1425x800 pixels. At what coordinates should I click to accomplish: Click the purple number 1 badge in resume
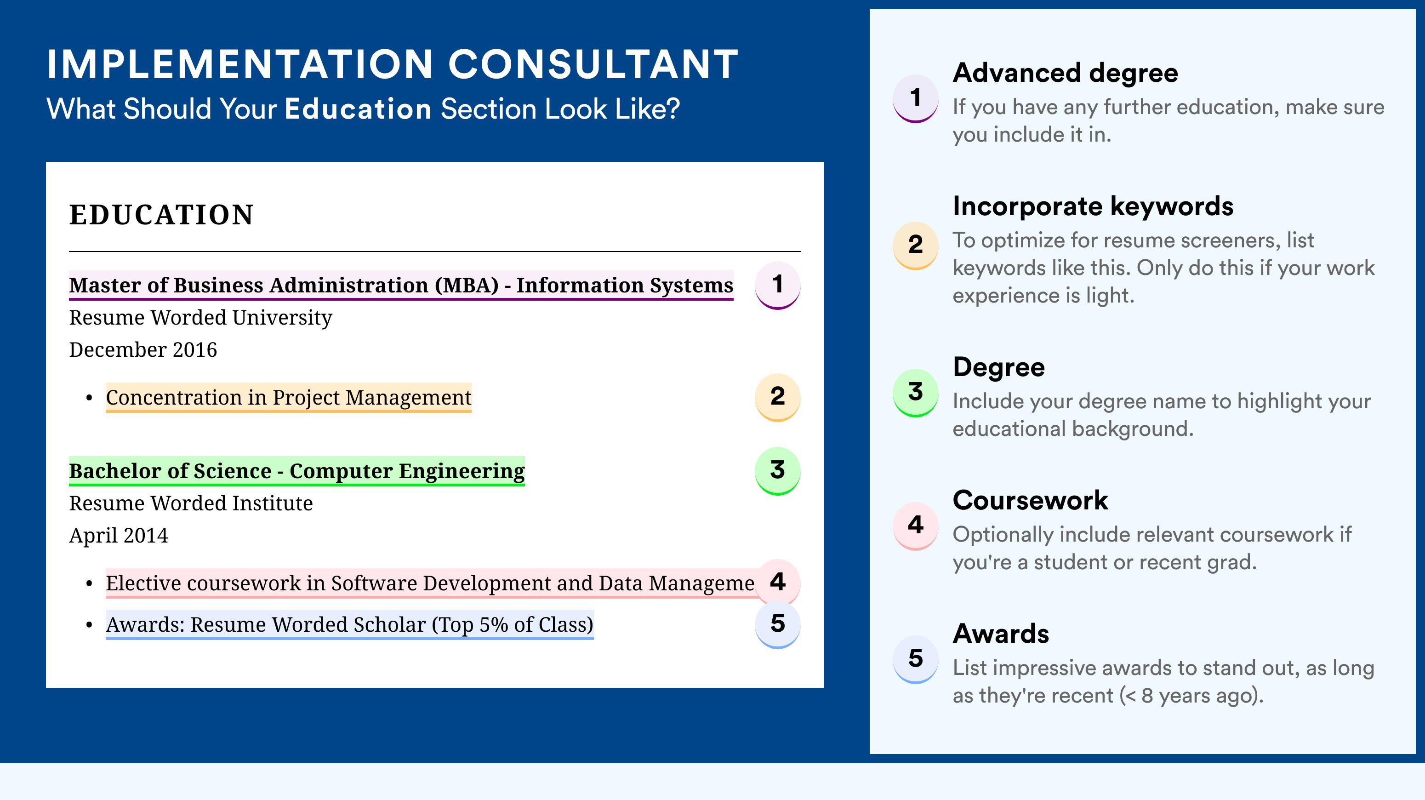click(x=777, y=285)
